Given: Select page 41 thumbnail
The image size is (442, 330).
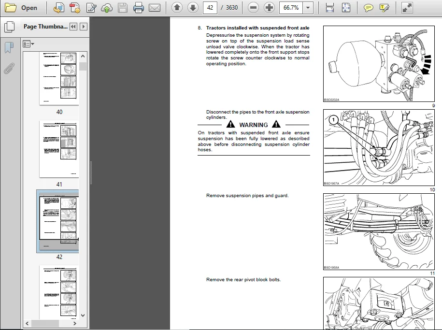Looking at the screenshot, I should click(59, 149).
